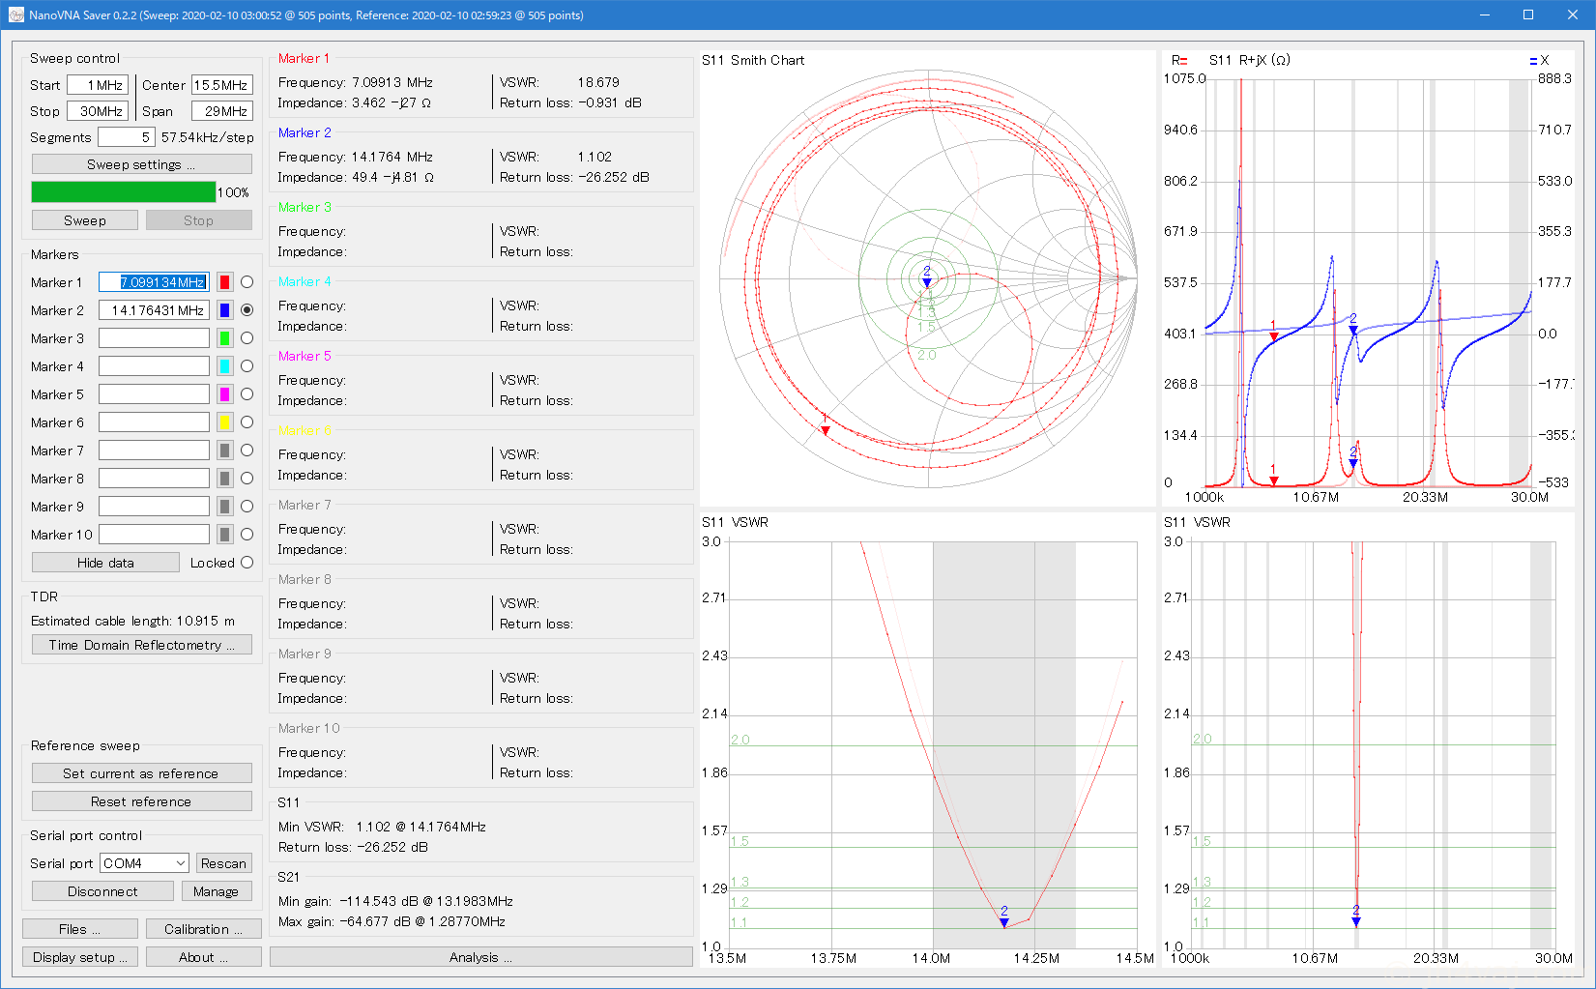The image size is (1596, 989).
Task: Click the Segments count field
Action: 126,137
